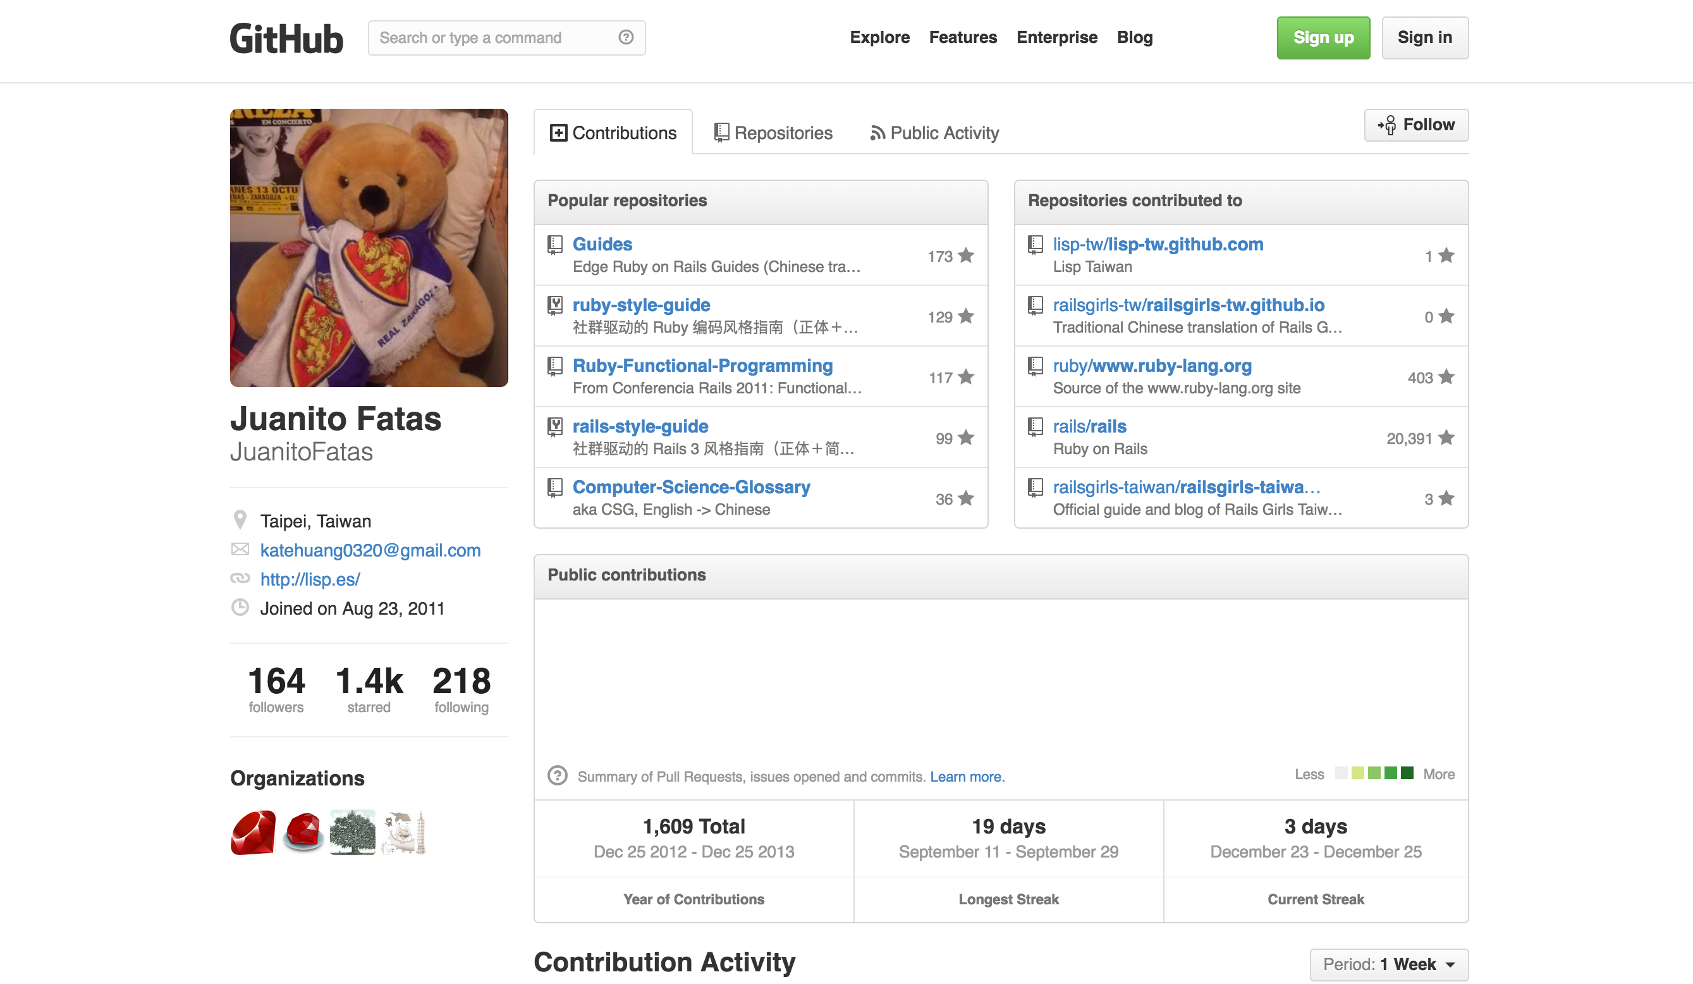1693x984 pixels.
Task: Open Blog in the top navigation
Action: coord(1135,38)
